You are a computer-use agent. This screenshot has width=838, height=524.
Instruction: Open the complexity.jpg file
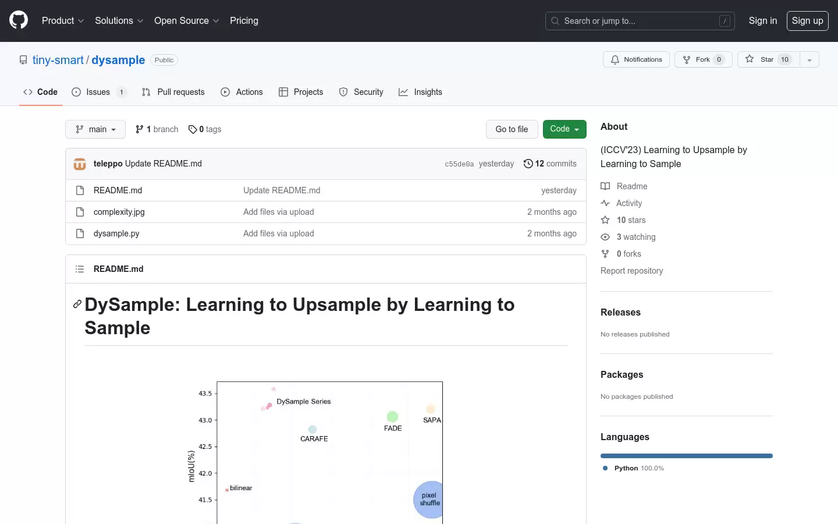pos(119,212)
